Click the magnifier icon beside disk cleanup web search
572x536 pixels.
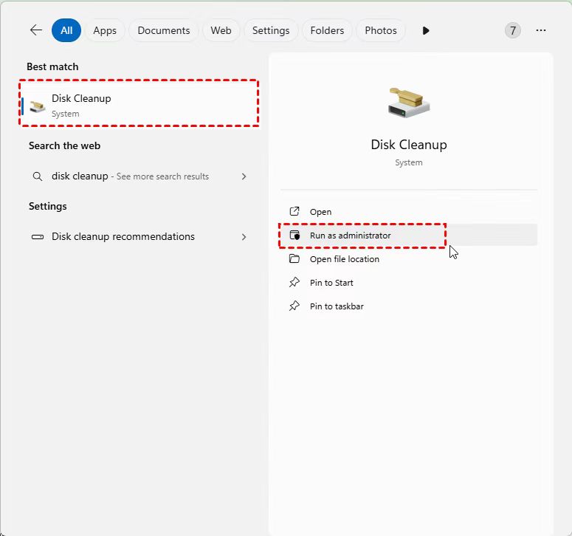(x=38, y=176)
